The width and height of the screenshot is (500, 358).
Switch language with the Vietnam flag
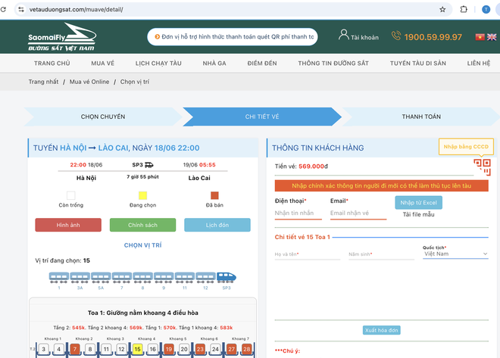point(480,37)
